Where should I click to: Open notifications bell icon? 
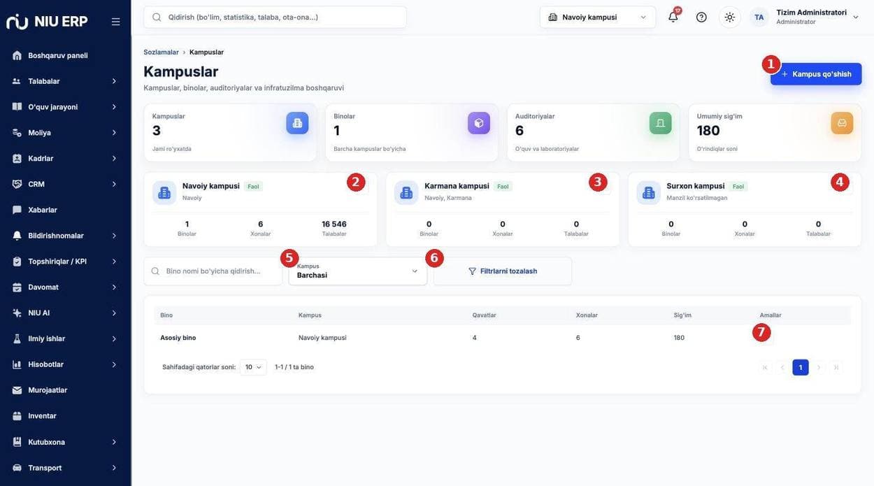coord(673,17)
